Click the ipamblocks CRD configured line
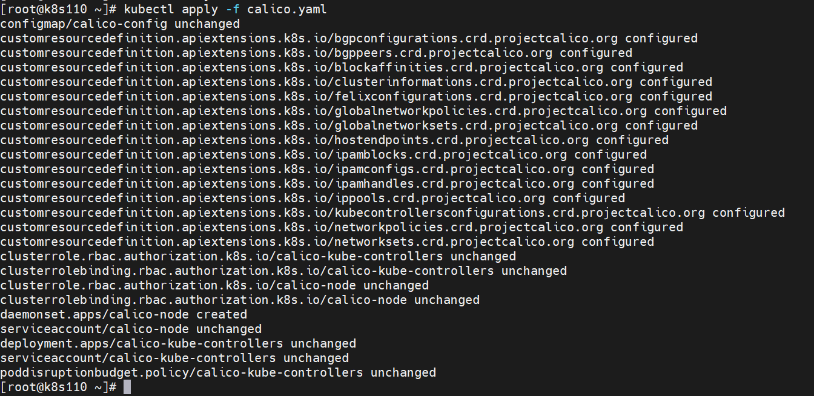This screenshot has height=396, width=814. tap(323, 154)
